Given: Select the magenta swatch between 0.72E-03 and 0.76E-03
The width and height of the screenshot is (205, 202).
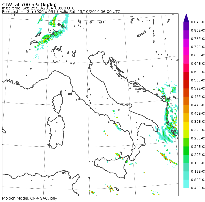Looking at the screenshot, I should click(186, 43).
